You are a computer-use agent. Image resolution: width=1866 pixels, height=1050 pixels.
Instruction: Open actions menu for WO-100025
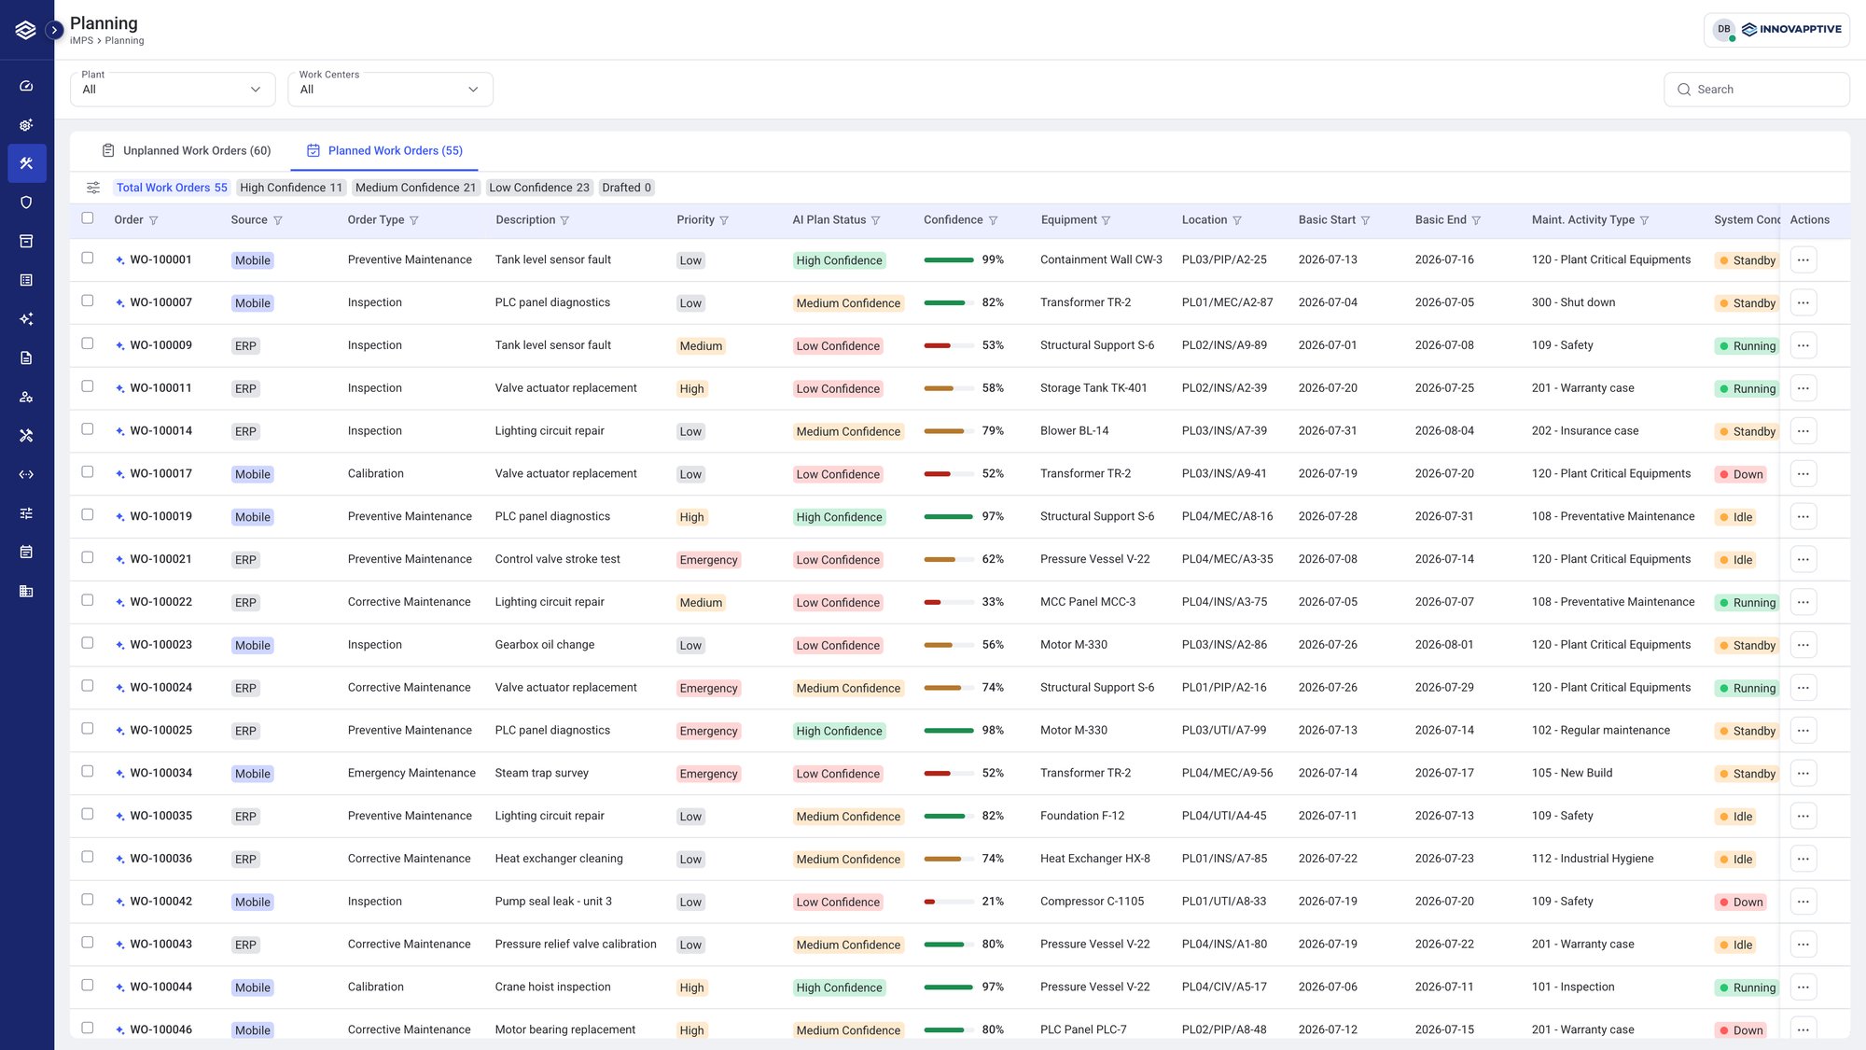coord(1803,731)
